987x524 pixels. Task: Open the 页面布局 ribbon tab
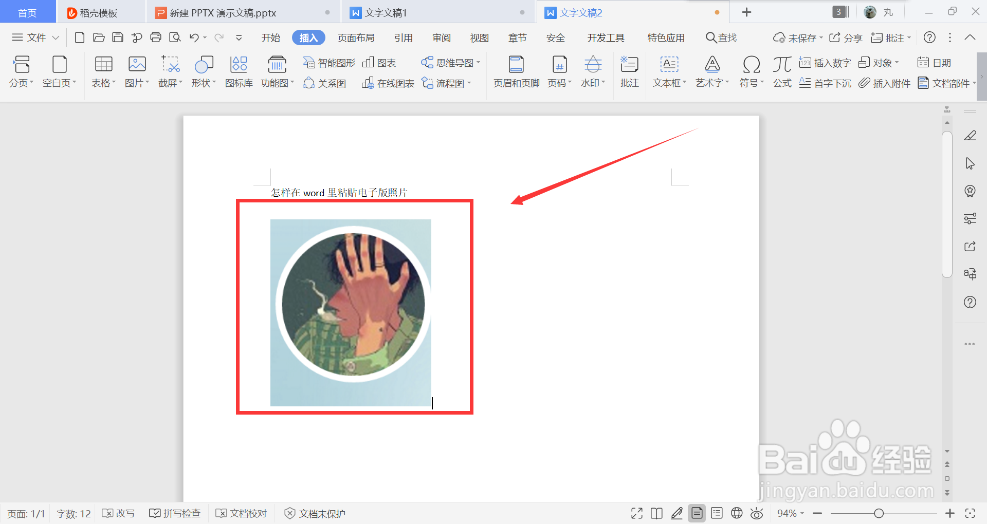(x=356, y=38)
